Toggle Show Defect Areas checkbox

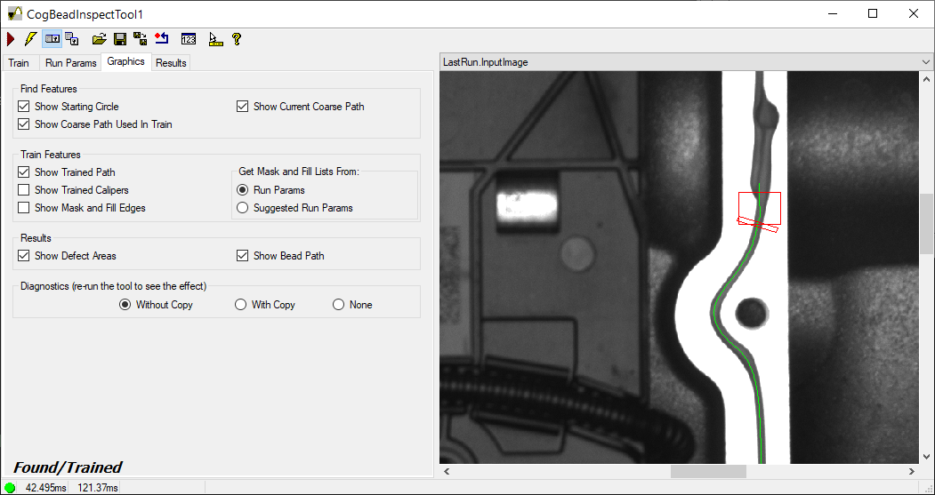click(24, 256)
